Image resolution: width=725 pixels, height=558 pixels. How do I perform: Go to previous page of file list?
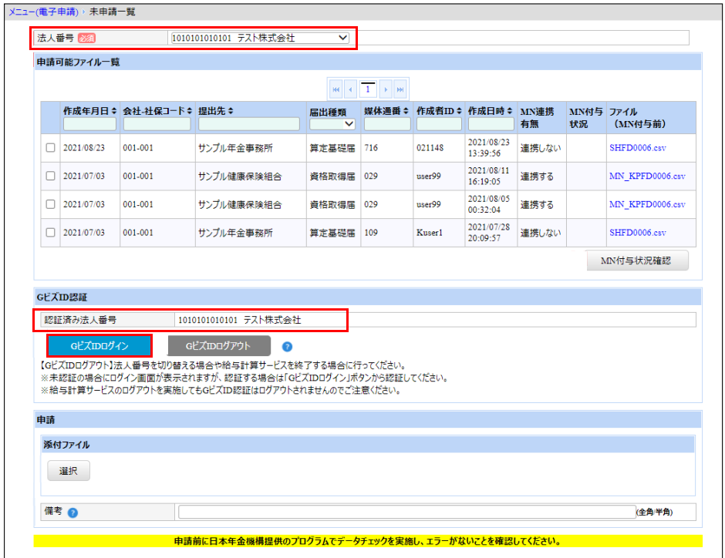[x=350, y=89]
